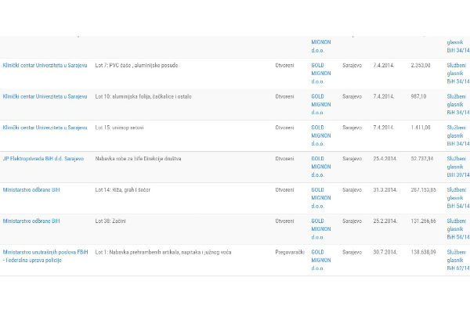Image resolution: width=470 pixels, height=313 pixels.
Task: Click the Lot 15: unimop setovi description
Action: (119, 128)
